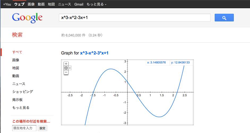
Task: Click the 現在地を入力 location field
Action: pyautogui.click(x=24, y=128)
